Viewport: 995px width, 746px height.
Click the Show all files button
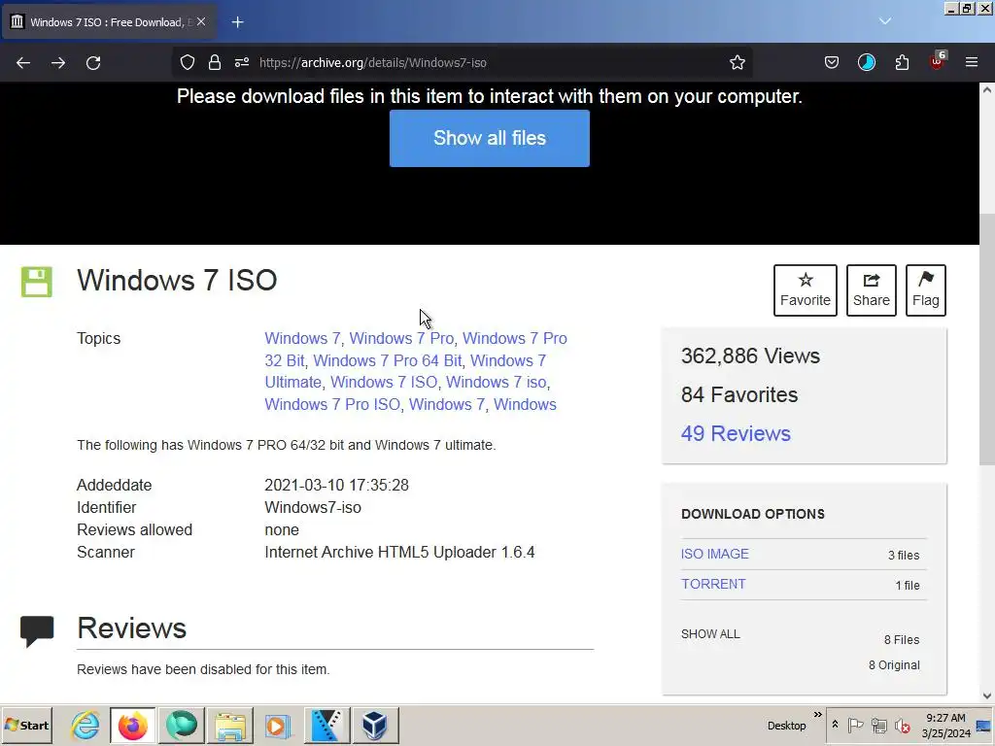(x=490, y=138)
